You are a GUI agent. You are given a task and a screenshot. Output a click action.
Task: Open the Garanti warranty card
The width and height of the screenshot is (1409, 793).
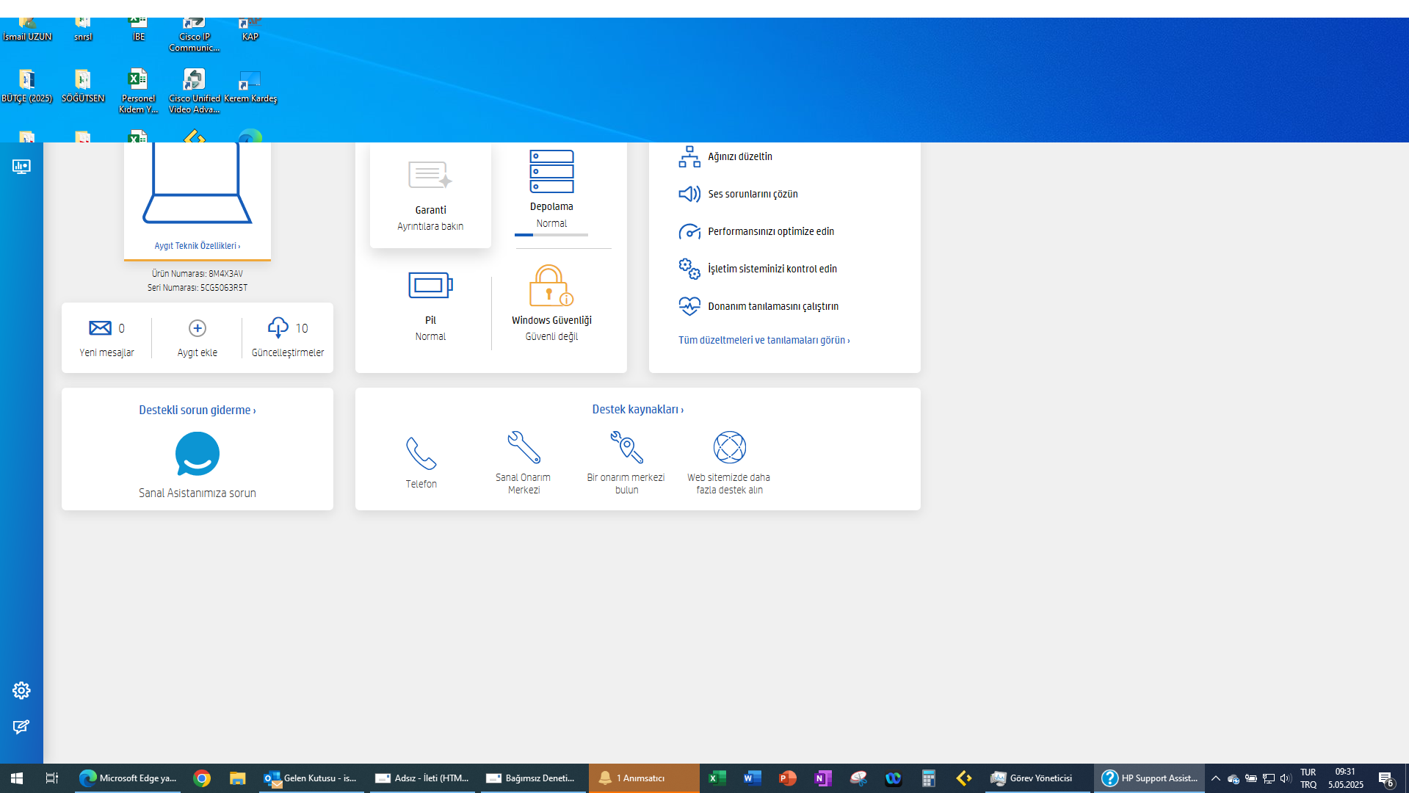(430, 195)
